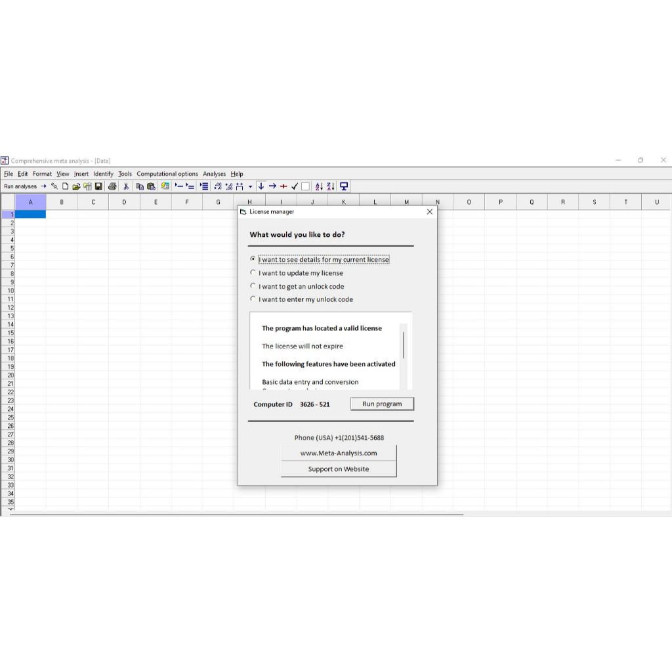Click the indented list alignment icon

204,186
